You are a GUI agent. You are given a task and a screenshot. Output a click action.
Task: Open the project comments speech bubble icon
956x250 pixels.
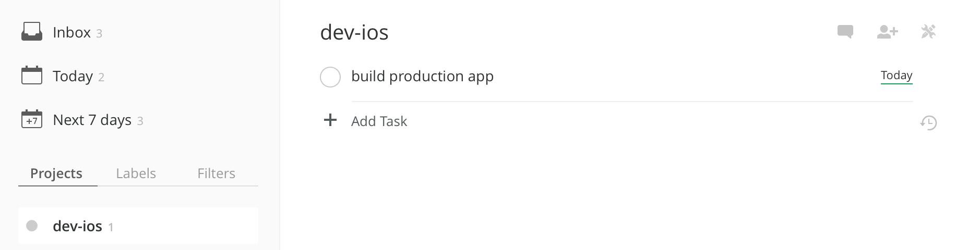click(x=845, y=32)
